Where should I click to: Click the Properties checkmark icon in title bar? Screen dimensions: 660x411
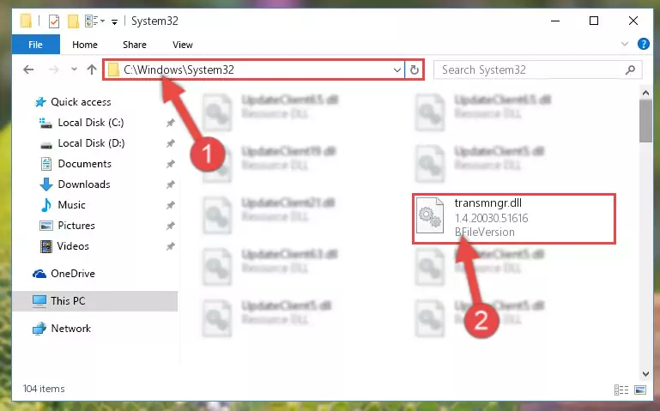54,21
